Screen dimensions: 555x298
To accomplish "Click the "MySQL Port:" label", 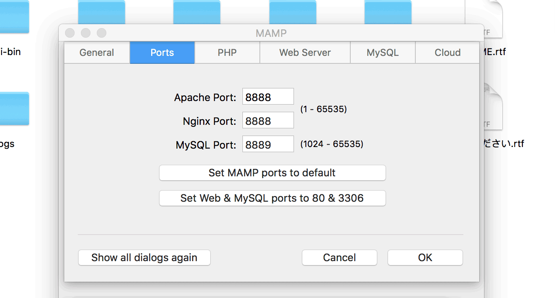I will pos(206,145).
